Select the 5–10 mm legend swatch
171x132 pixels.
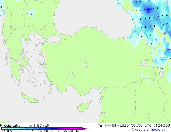click(29, 128)
